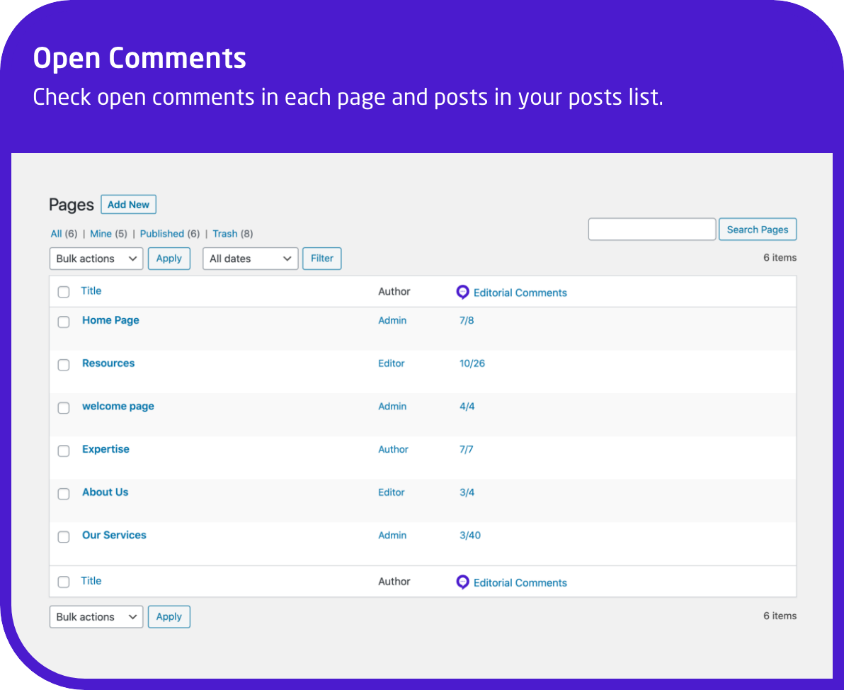844x690 pixels.
Task: Check the About Us row checkbox
Action: (x=64, y=494)
